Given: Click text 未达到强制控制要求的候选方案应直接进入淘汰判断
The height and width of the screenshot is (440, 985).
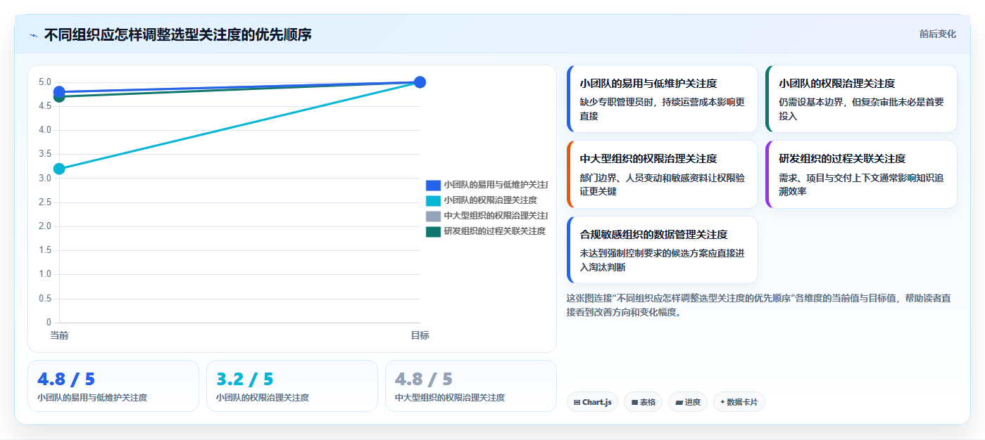Looking at the screenshot, I should 662,260.
